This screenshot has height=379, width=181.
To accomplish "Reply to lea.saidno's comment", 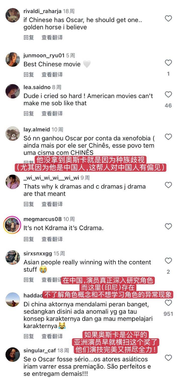I will 29,114.
